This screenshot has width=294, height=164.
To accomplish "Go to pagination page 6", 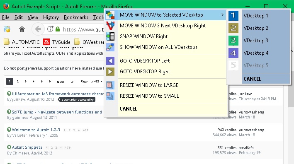I will [50, 82].
